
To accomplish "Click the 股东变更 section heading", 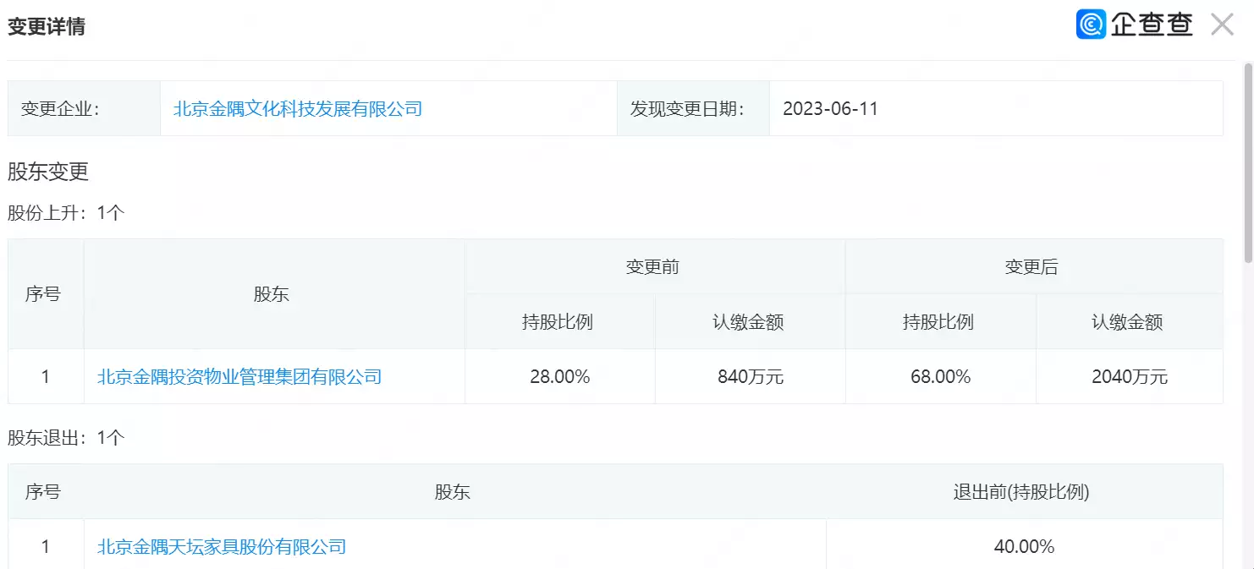I will tap(48, 172).
